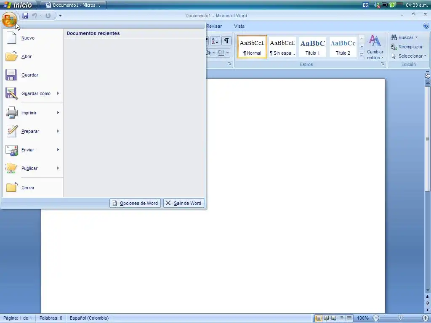Click the ES language indicator in tray
This screenshot has height=323, width=431.
pos(365,5)
